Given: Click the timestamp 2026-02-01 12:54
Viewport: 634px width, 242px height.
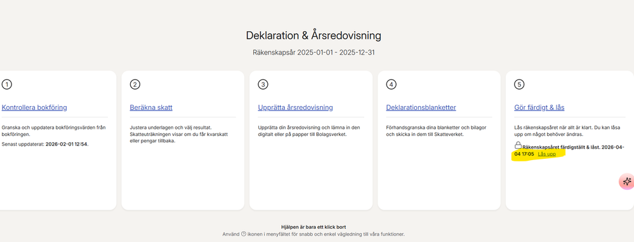Looking at the screenshot, I should [x=66, y=144].
